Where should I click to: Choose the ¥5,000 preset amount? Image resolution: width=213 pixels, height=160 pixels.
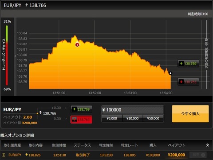click(112, 118)
